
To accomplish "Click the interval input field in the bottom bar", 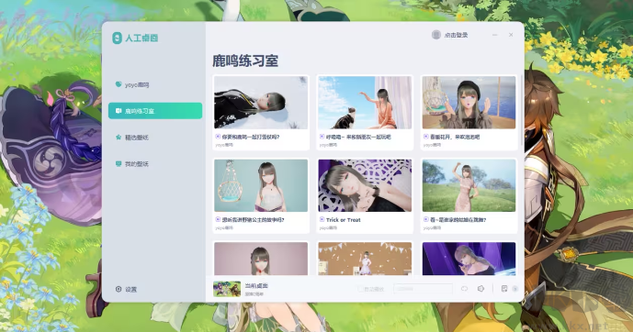I will click(423, 289).
